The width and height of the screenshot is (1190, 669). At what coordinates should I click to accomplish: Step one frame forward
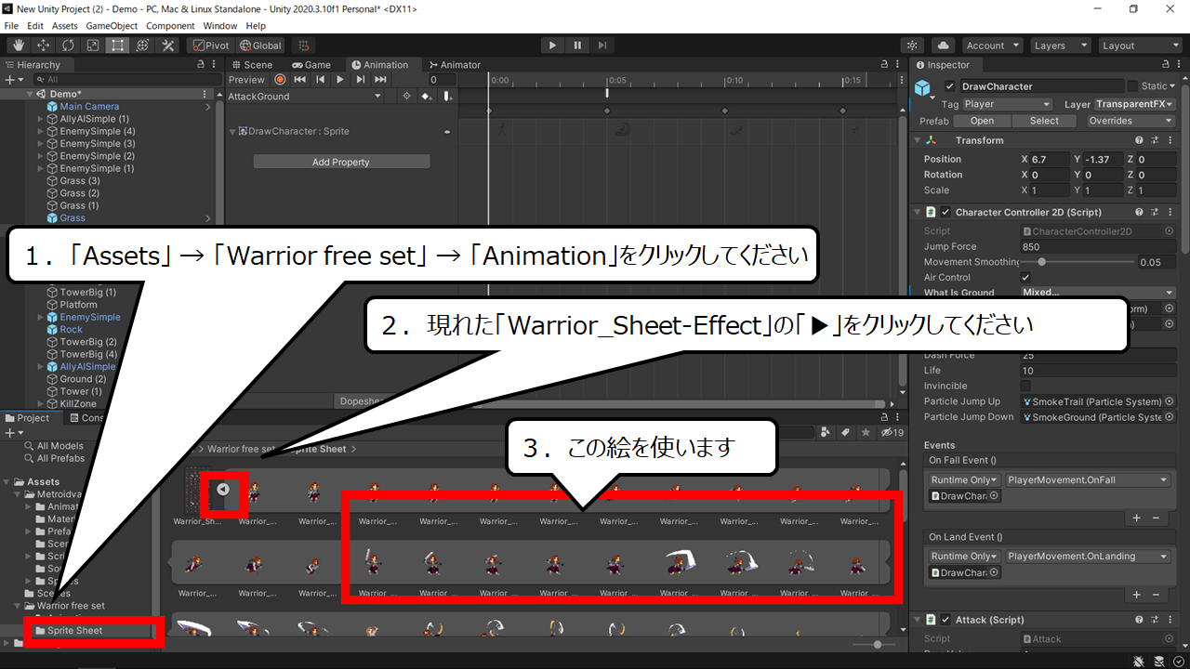pyautogui.click(x=602, y=45)
